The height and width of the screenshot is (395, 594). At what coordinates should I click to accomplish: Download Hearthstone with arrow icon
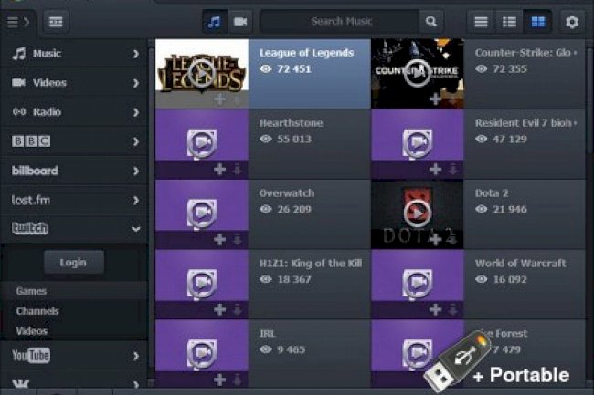[x=238, y=170]
